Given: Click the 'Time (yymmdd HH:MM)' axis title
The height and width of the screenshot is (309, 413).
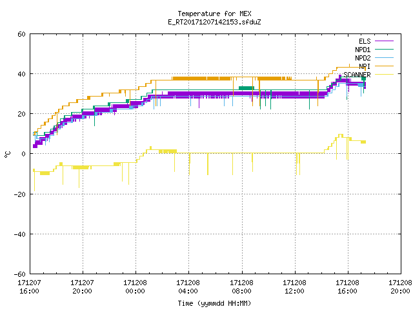Looking at the screenshot, I should coord(214,303).
